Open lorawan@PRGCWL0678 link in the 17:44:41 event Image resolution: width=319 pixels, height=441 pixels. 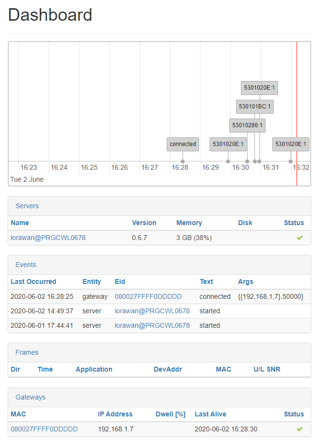click(152, 325)
